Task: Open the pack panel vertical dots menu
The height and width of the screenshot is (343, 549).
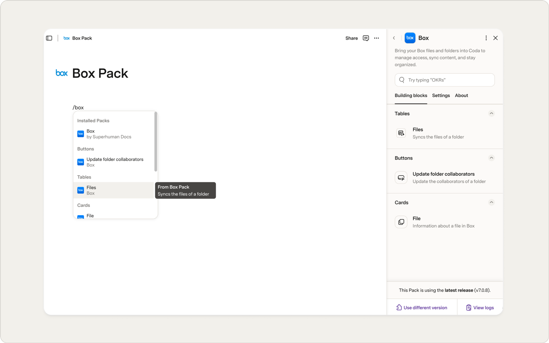Action: 486,38
